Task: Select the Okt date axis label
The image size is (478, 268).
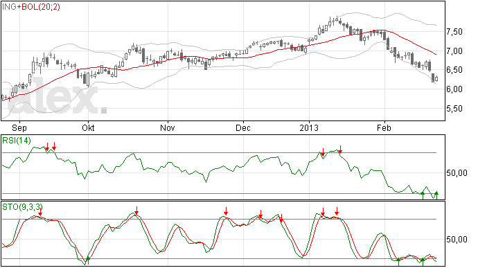Action: click(x=88, y=127)
